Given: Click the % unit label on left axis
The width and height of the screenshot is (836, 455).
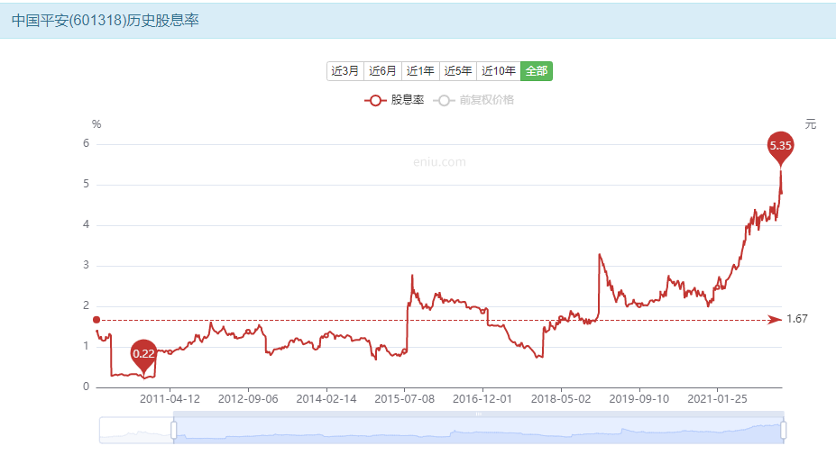Looking at the screenshot, I should coord(96,124).
